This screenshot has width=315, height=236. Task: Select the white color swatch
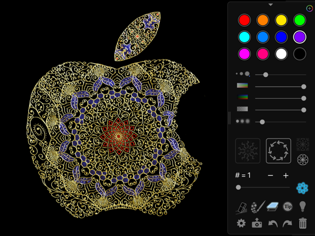point(281,54)
